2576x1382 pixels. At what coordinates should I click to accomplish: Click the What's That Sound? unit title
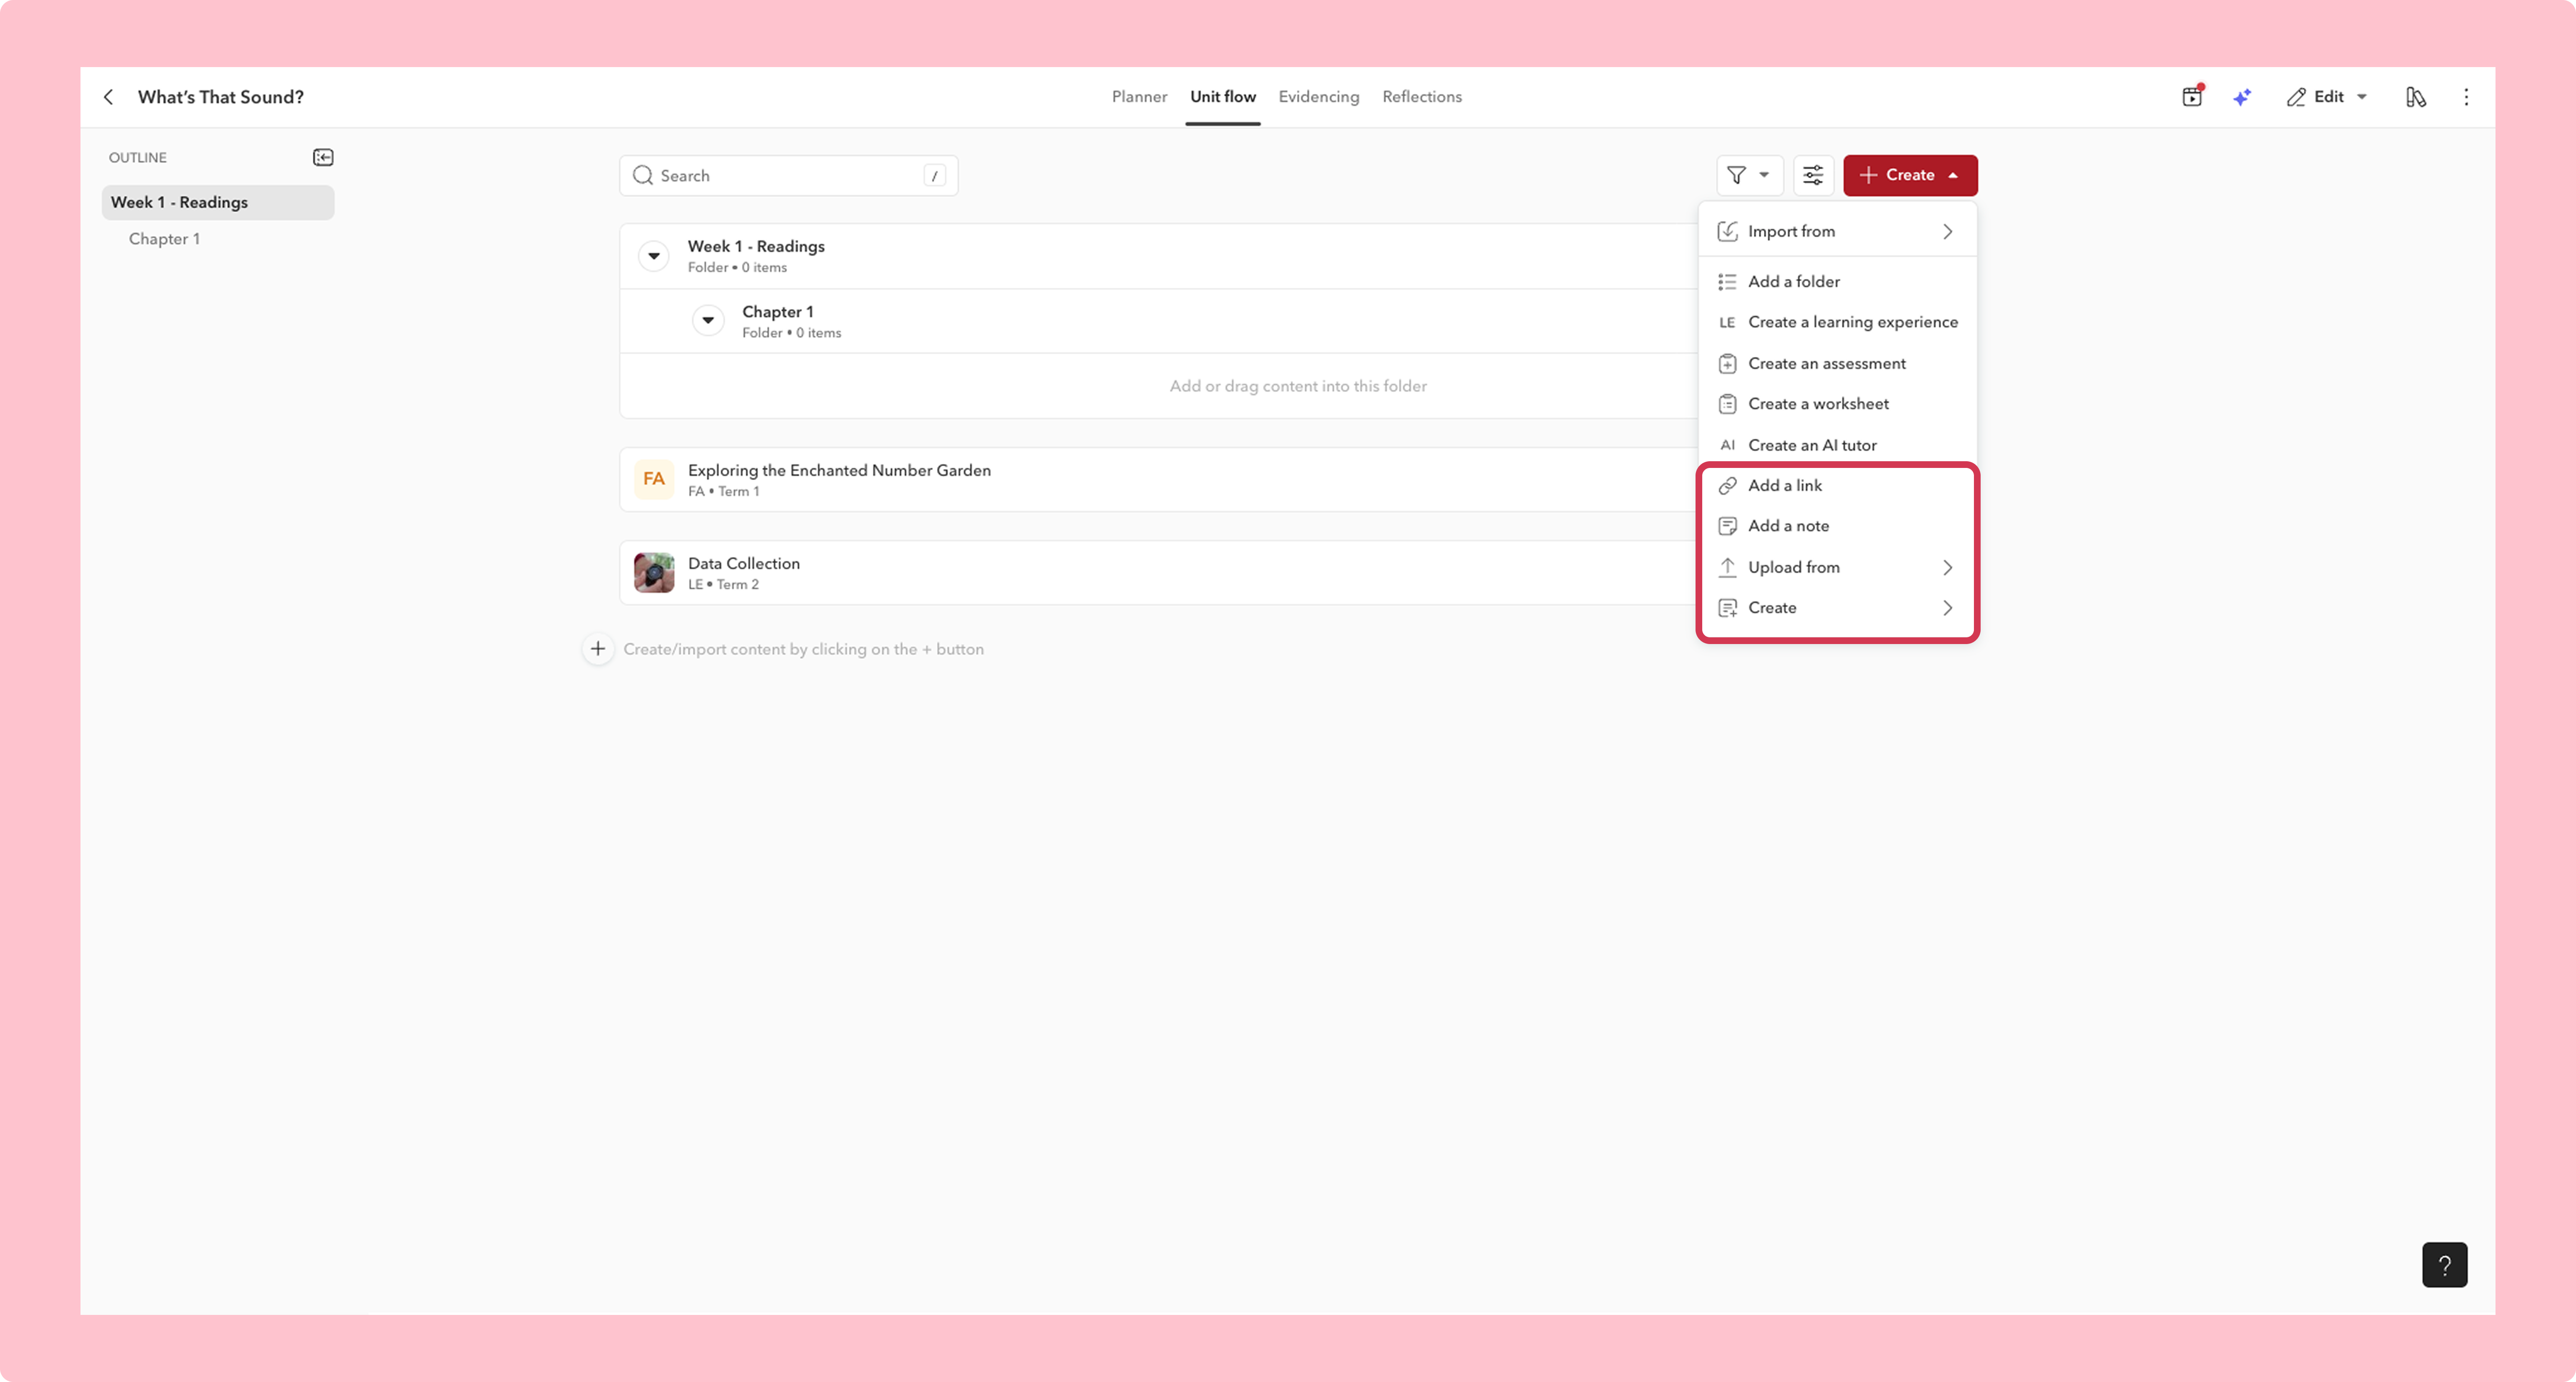[x=220, y=97]
